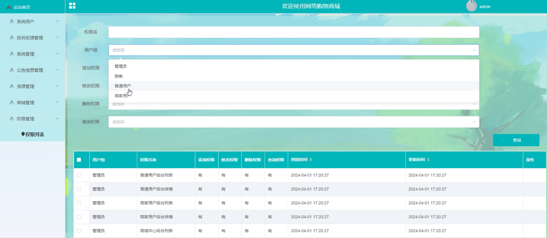Select 管理员 from the dropdown list
The width and height of the screenshot is (547, 238).
(x=294, y=66)
